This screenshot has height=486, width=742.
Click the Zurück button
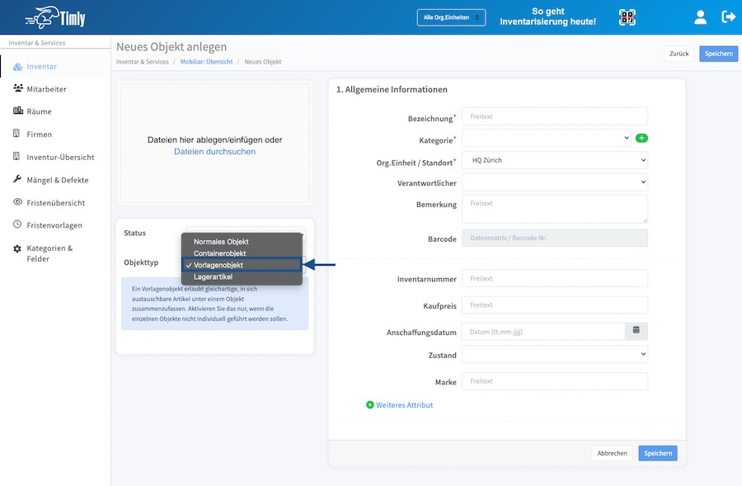679,54
